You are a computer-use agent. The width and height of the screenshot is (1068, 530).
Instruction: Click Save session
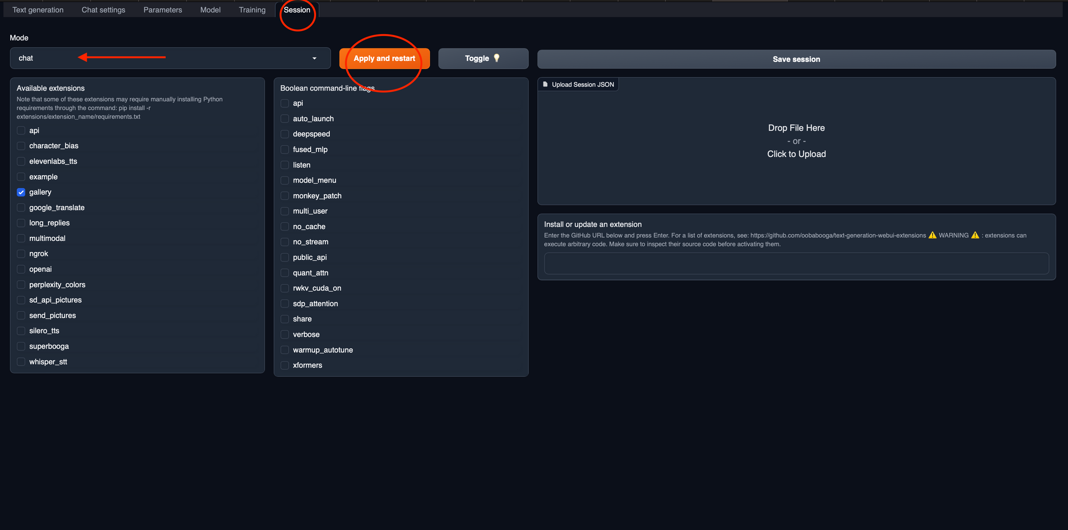[x=796, y=59]
